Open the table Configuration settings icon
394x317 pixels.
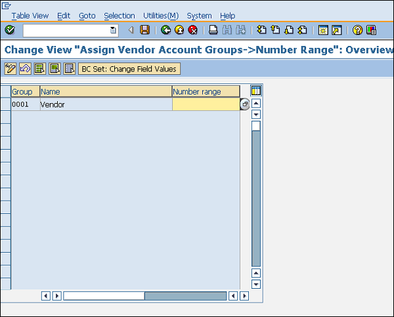256,91
